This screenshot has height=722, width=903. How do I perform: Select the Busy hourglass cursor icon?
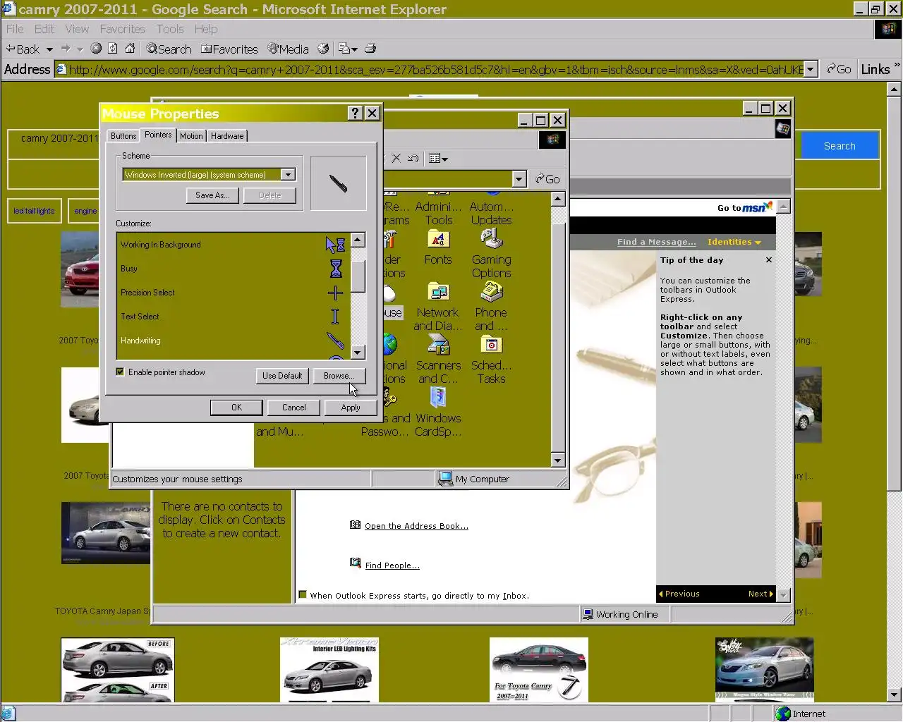pyautogui.click(x=336, y=269)
